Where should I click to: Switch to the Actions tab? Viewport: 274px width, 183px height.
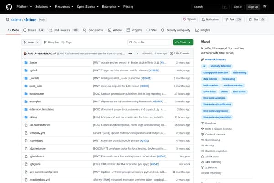click(115, 30)
